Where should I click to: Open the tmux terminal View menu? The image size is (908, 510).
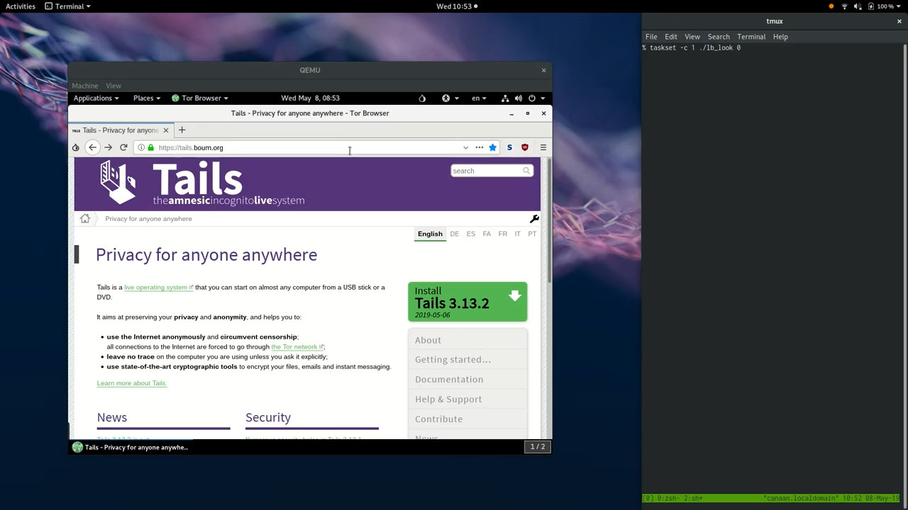(692, 37)
